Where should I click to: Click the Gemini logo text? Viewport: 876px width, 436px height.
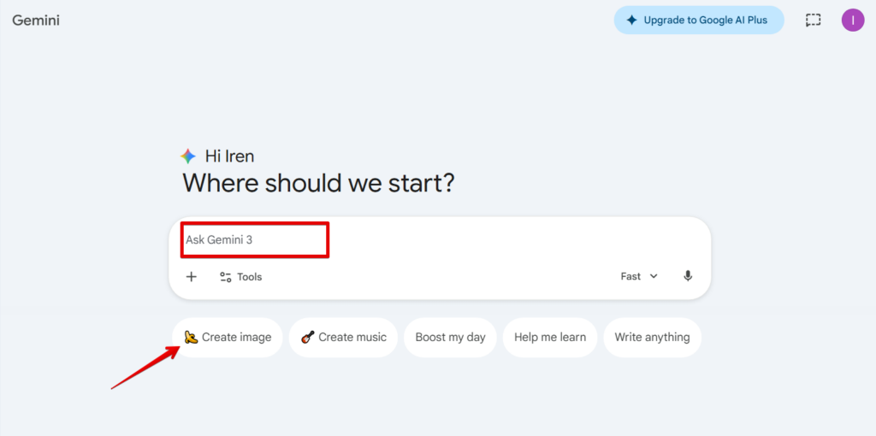coord(36,21)
